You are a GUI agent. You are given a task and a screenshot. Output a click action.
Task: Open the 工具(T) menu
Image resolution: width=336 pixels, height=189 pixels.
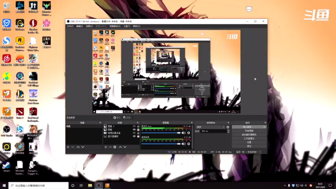(127, 26)
